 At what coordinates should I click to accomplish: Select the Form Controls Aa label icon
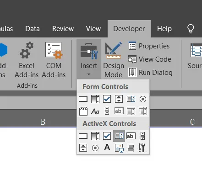[x=95, y=111]
